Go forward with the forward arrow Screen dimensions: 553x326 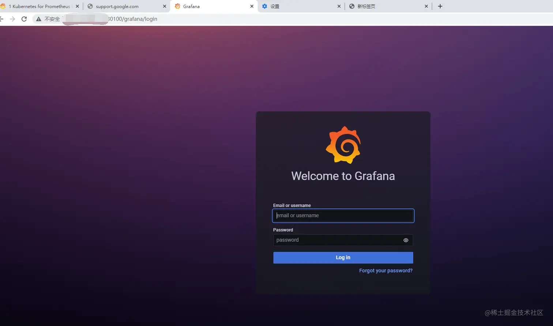tap(12, 19)
